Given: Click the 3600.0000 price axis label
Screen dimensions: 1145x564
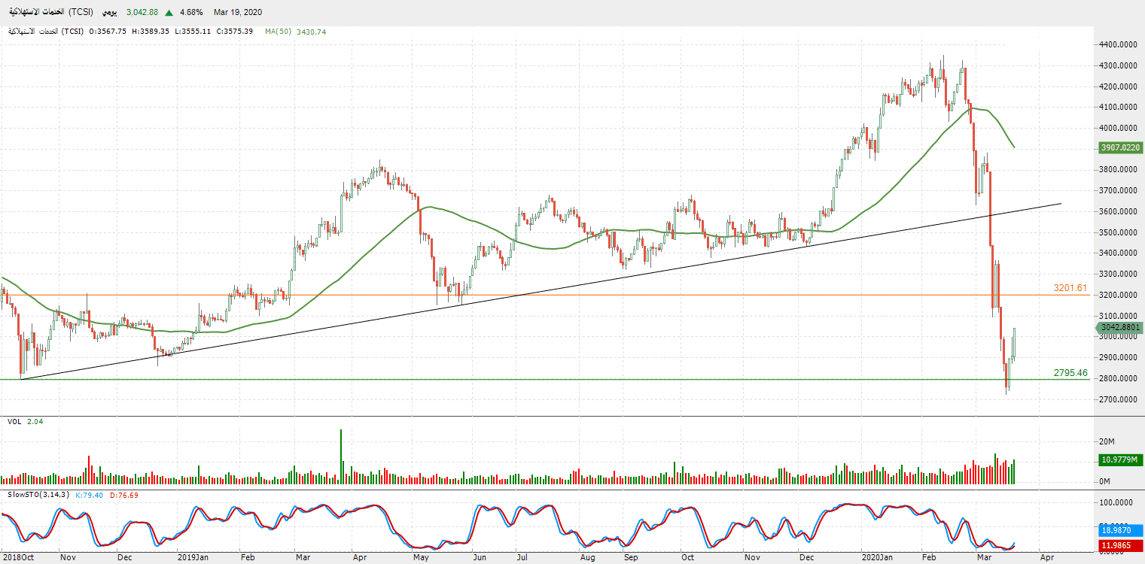Looking at the screenshot, I should coord(1118,212).
